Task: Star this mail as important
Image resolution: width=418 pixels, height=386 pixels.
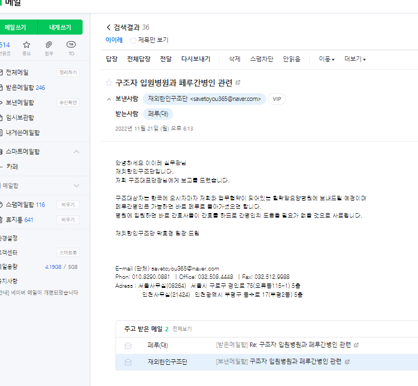Action: (109, 83)
